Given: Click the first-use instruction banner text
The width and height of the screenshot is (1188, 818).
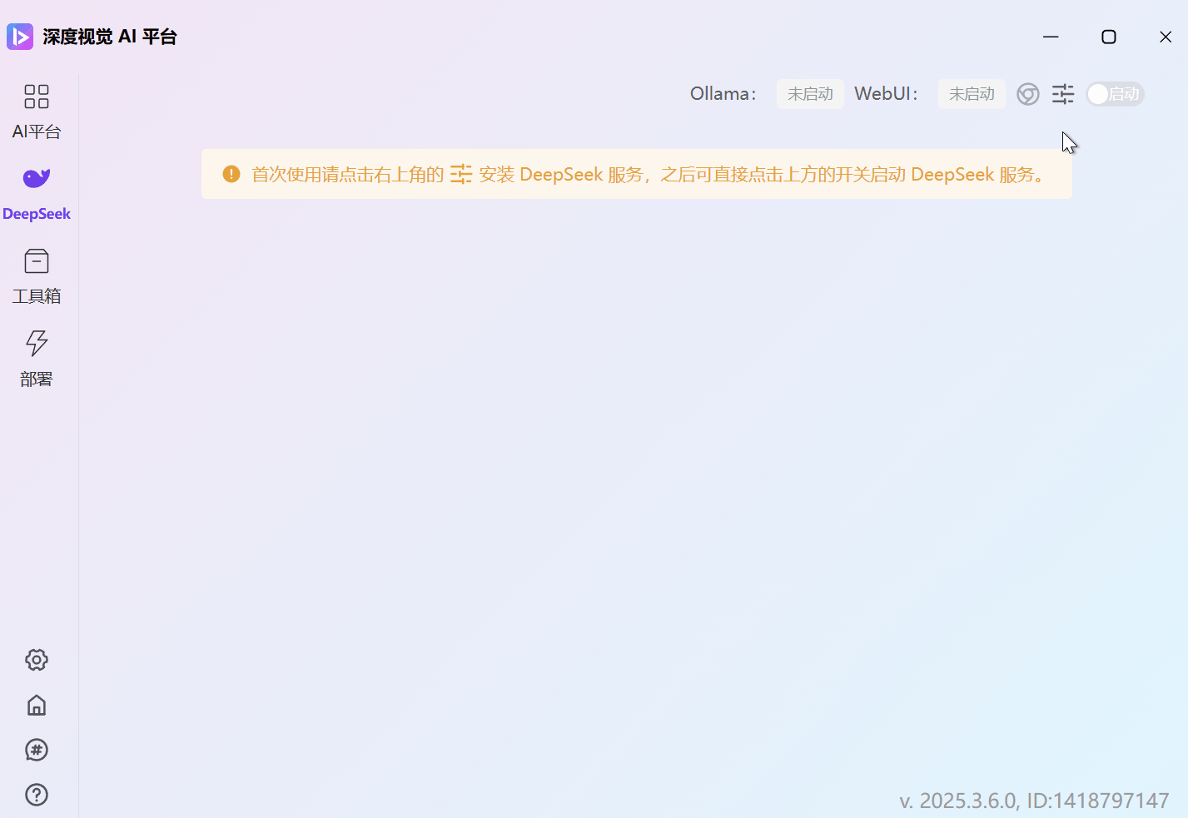Looking at the screenshot, I should (x=649, y=174).
